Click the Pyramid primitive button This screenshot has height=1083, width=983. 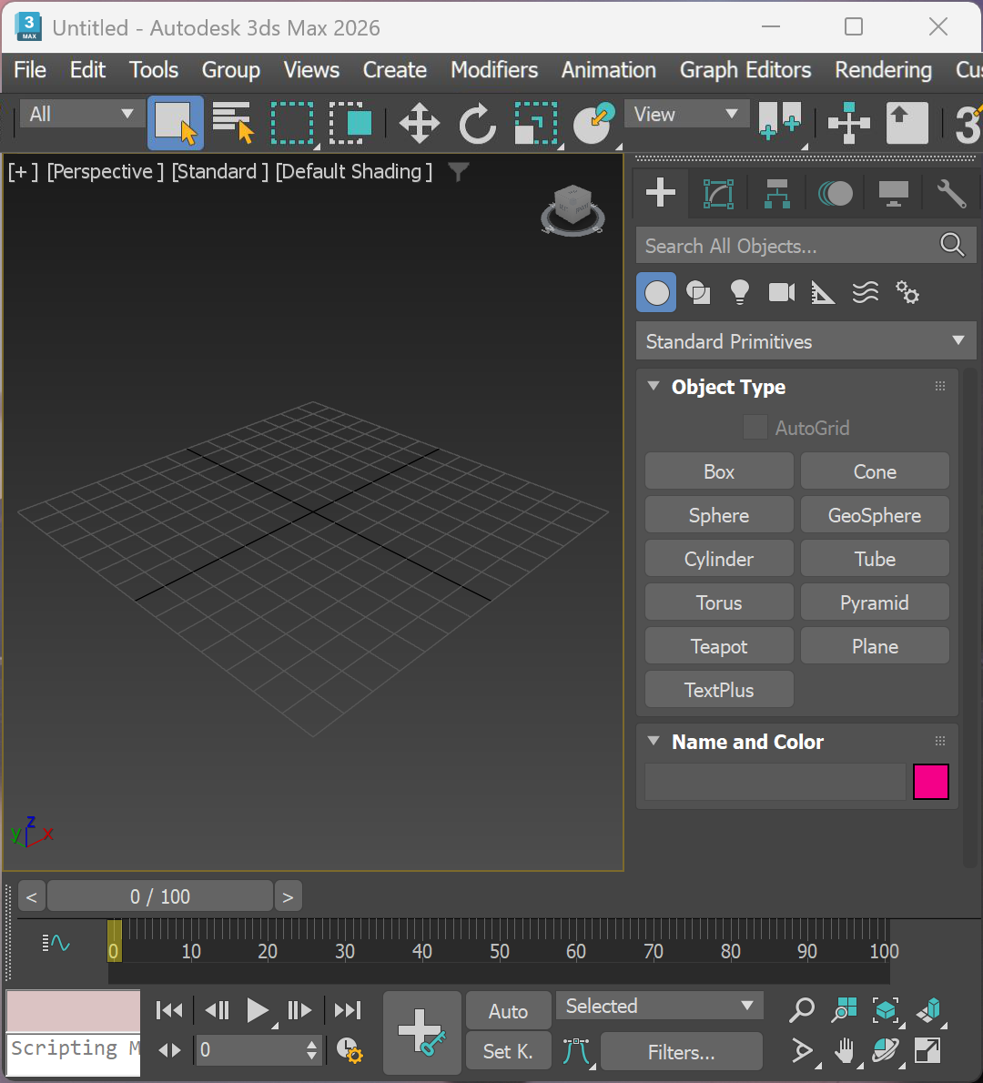tap(875, 603)
